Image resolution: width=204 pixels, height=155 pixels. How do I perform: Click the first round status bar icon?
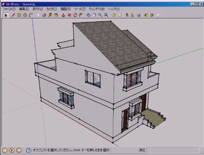click(5, 150)
